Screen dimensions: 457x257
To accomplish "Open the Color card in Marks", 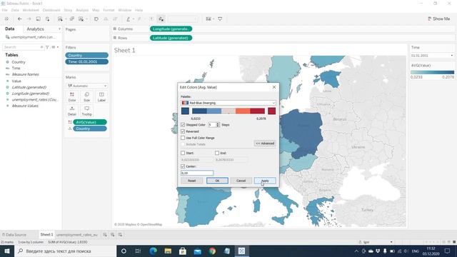I will [72, 97].
